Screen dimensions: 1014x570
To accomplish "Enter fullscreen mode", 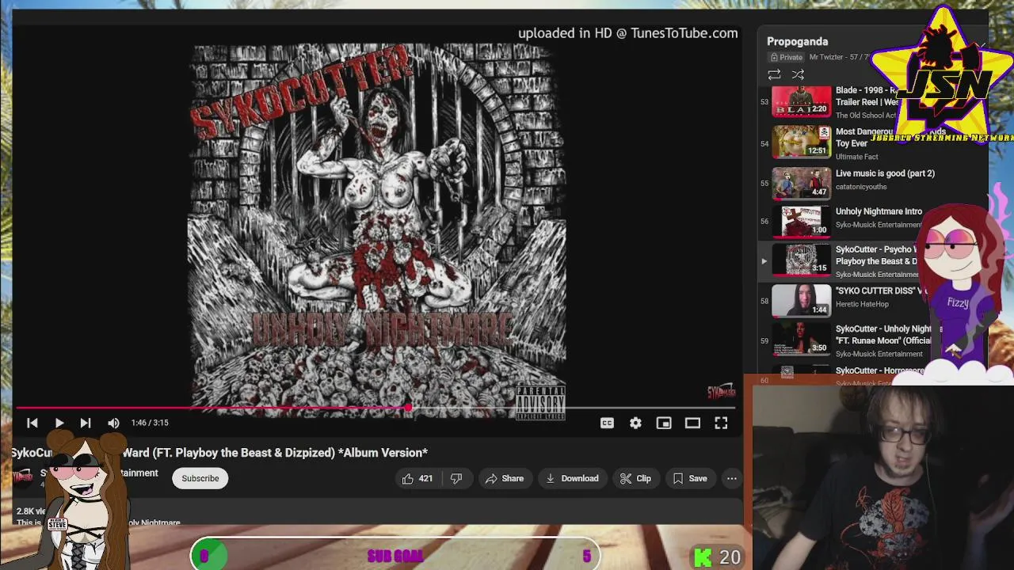I will 721,423.
